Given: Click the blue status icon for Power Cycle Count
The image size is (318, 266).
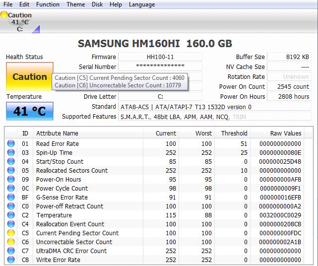Looking at the screenshot, I should [x=11, y=188].
